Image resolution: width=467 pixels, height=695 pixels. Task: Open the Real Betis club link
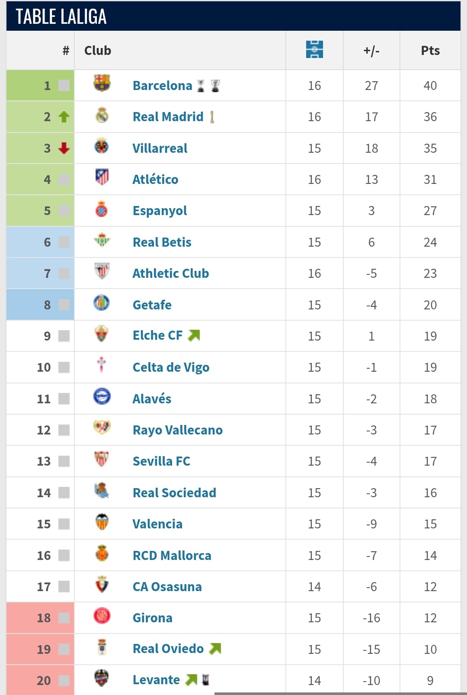click(x=162, y=242)
